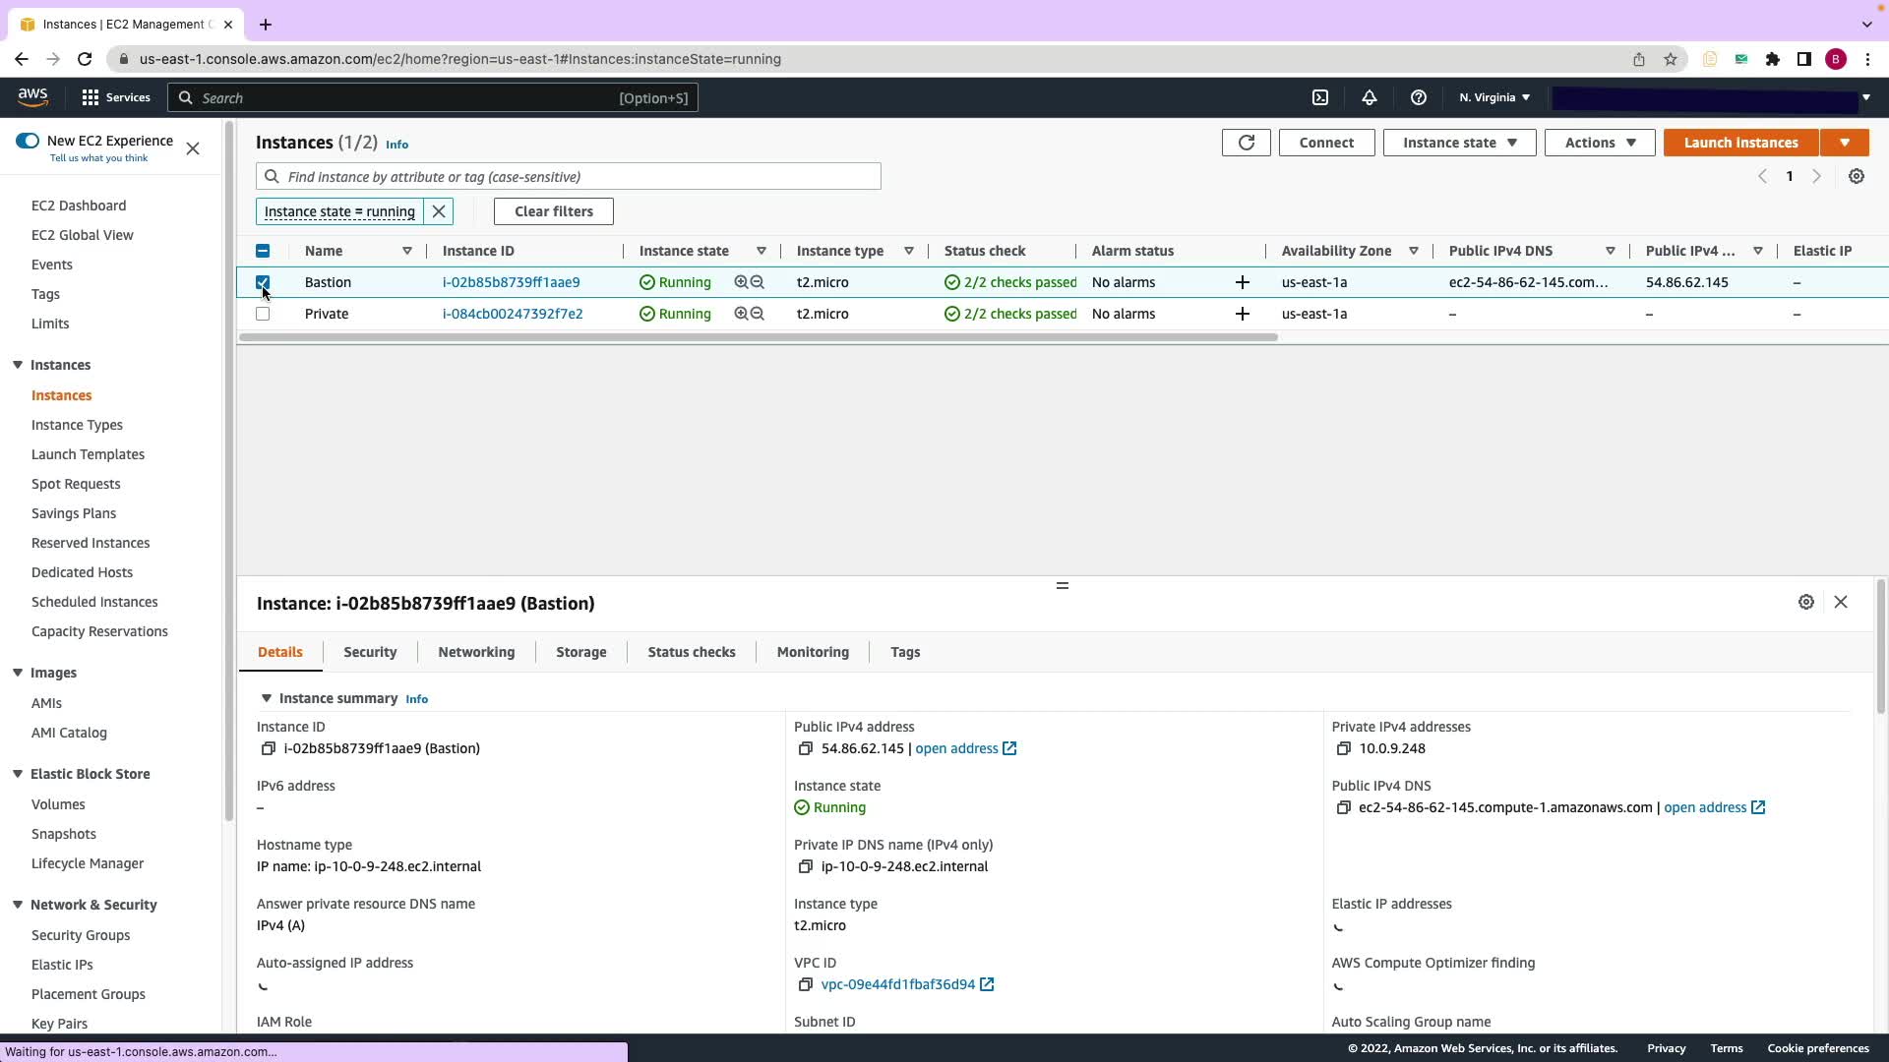Open table preferences gear icon
Image resolution: width=1889 pixels, height=1062 pixels.
click(x=1856, y=176)
